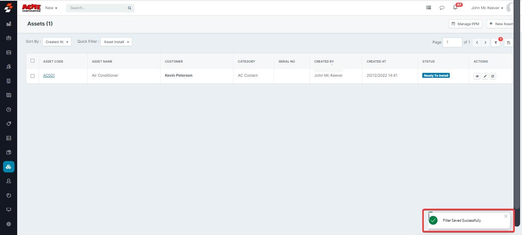522x235 pixels.
Task: Open the customers people sidebar icon
Action: point(8,67)
